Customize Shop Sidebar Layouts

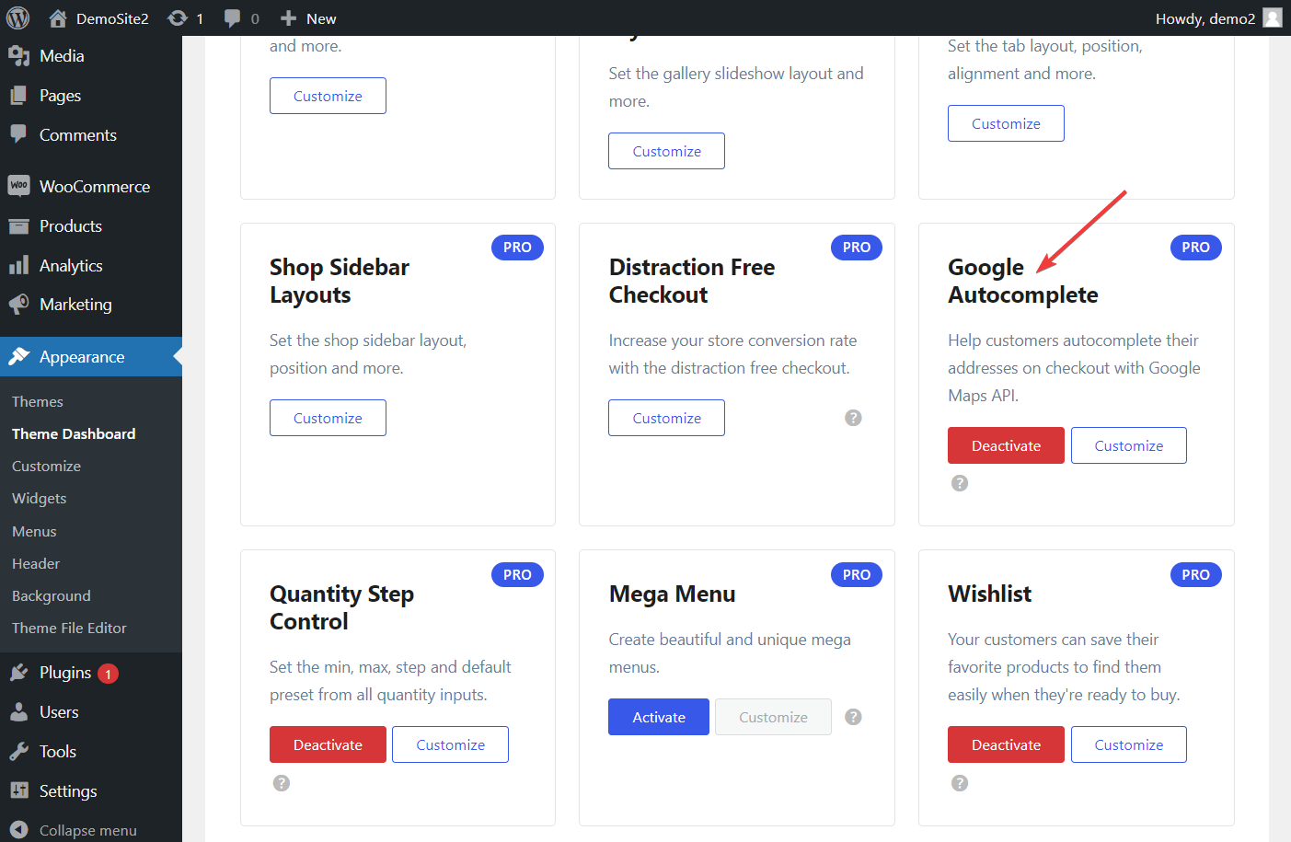click(x=328, y=418)
